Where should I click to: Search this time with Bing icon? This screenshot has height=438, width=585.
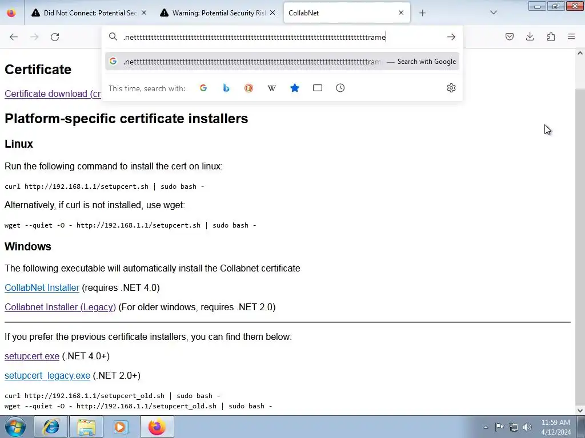(x=226, y=88)
